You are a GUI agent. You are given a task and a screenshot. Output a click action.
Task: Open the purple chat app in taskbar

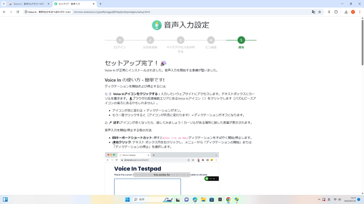(187, 199)
